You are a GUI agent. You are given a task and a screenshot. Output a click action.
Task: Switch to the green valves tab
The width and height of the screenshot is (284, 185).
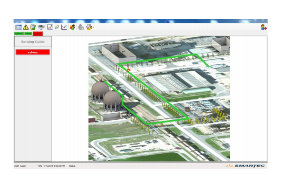pos(28,34)
